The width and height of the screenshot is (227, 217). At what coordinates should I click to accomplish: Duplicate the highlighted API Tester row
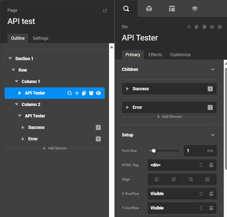84,93
